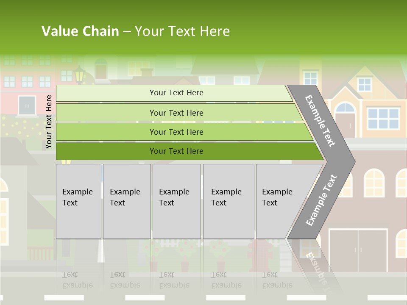
Task: Select the 'Value Chain – Your Text Here' title
Action: [136, 31]
